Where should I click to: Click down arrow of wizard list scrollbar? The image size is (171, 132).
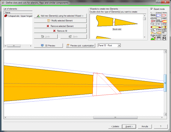point(145,37)
